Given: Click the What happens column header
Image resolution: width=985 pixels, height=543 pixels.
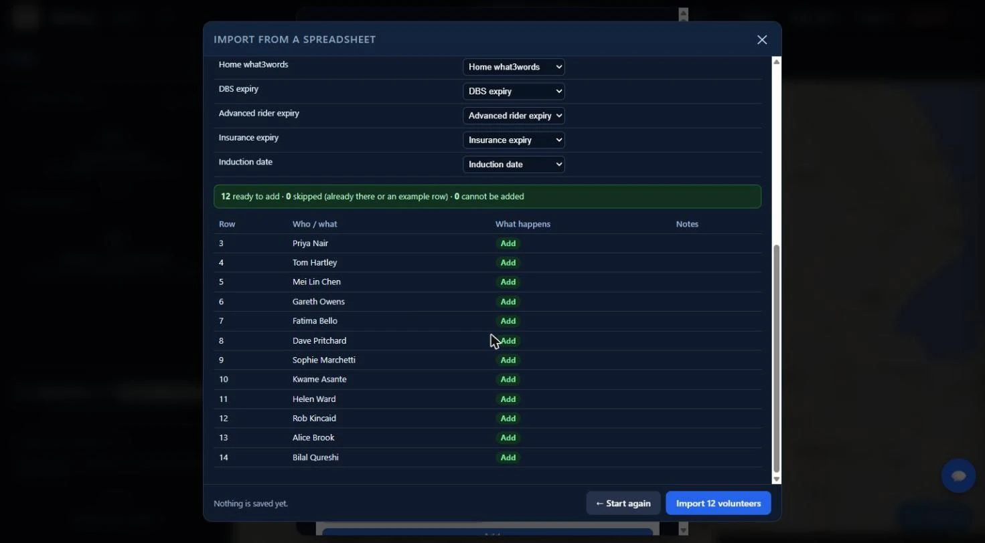Looking at the screenshot, I should coord(523,224).
